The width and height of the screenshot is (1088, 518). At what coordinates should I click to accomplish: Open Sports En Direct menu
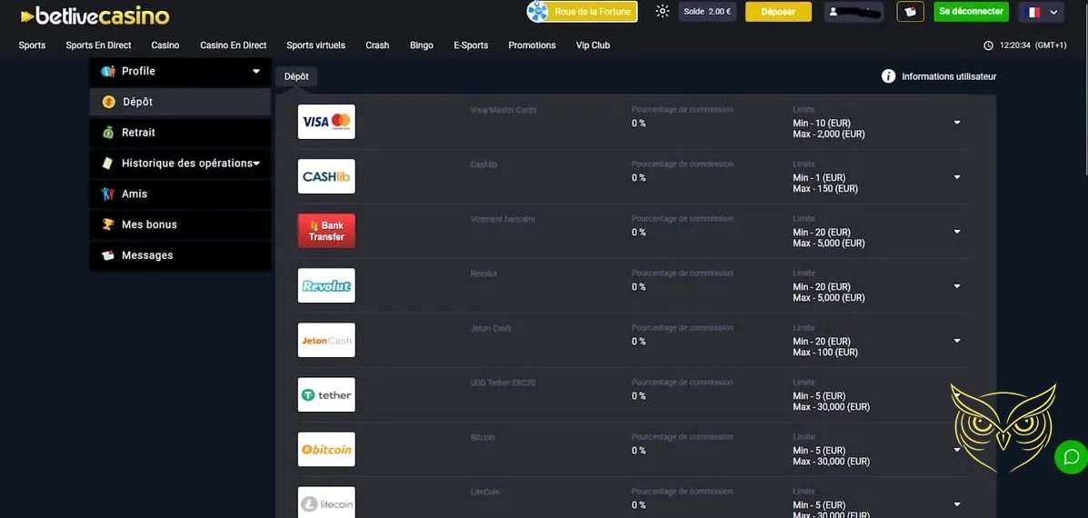(x=98, y=45)
